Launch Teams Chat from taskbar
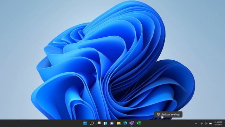Viewport: 225px width, 127px height. click(112, 123)
